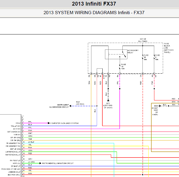179x177 pixels.
Task: Click the 'PNK' wire label at pin 6
Action: [x=30, y=130]
